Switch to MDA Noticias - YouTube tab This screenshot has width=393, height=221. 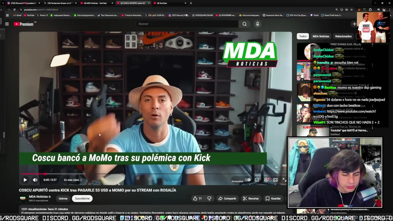(96, 3)
